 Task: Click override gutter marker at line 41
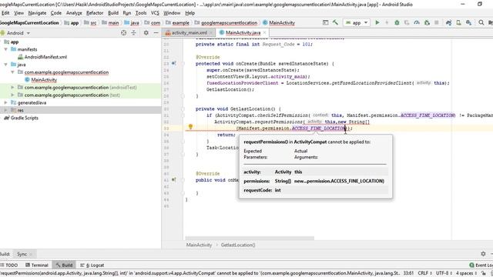click(x=173, y=180)
